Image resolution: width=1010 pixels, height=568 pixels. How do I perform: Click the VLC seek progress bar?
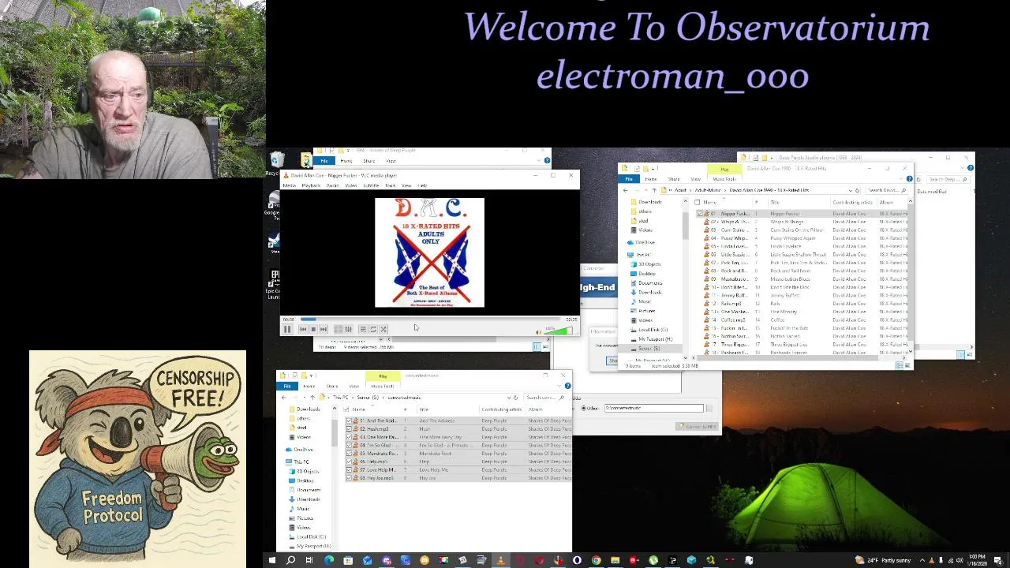[432, 319]
